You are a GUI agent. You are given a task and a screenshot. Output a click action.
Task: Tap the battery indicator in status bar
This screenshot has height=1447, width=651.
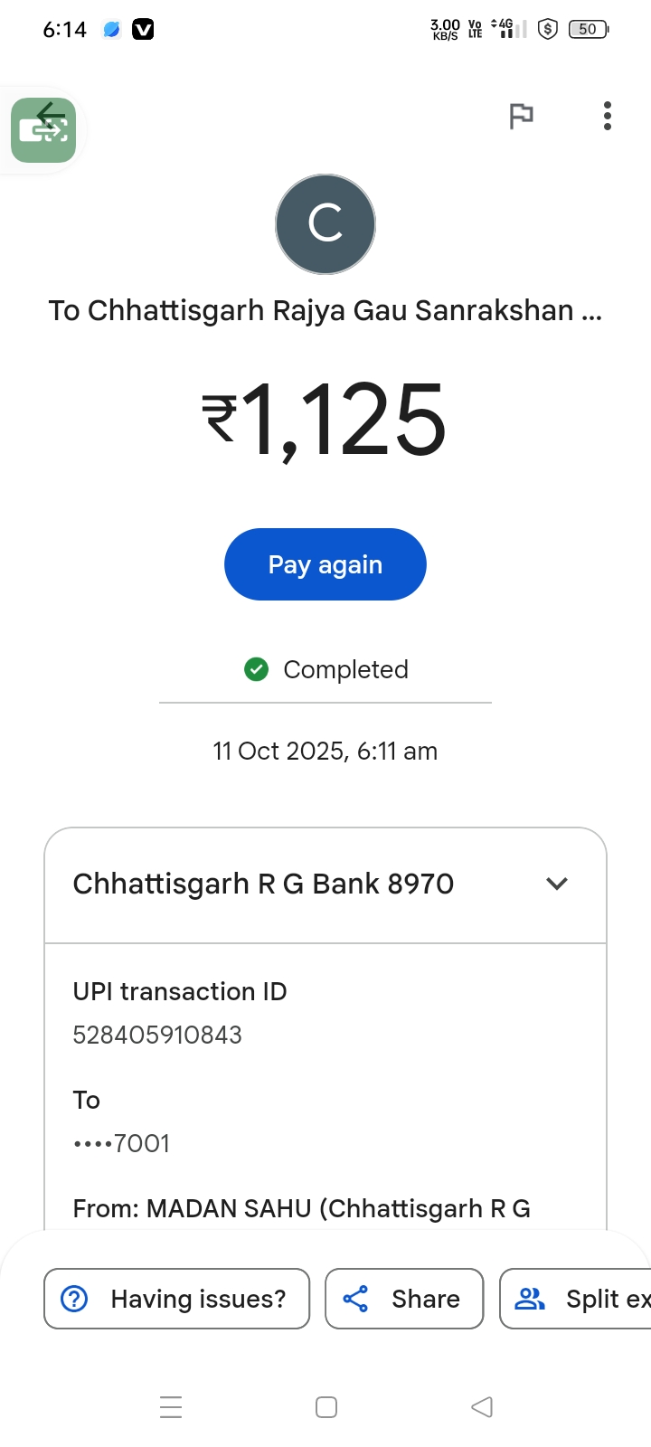[x=588, y=29]
